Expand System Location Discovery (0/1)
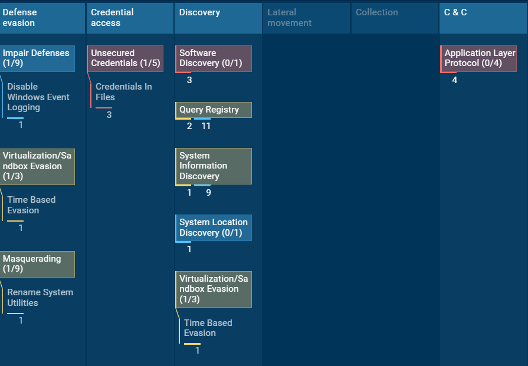Screen dimensions: 528x366 (x=213, y=227)
